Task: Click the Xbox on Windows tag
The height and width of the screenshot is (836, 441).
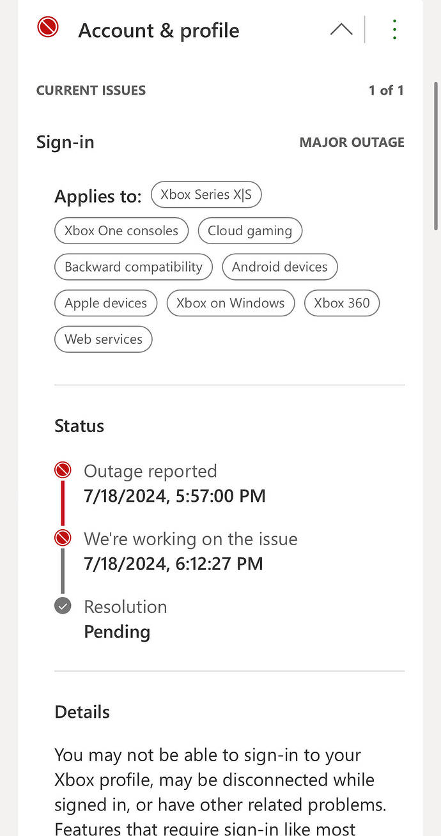Action: (x=231, y=303)
